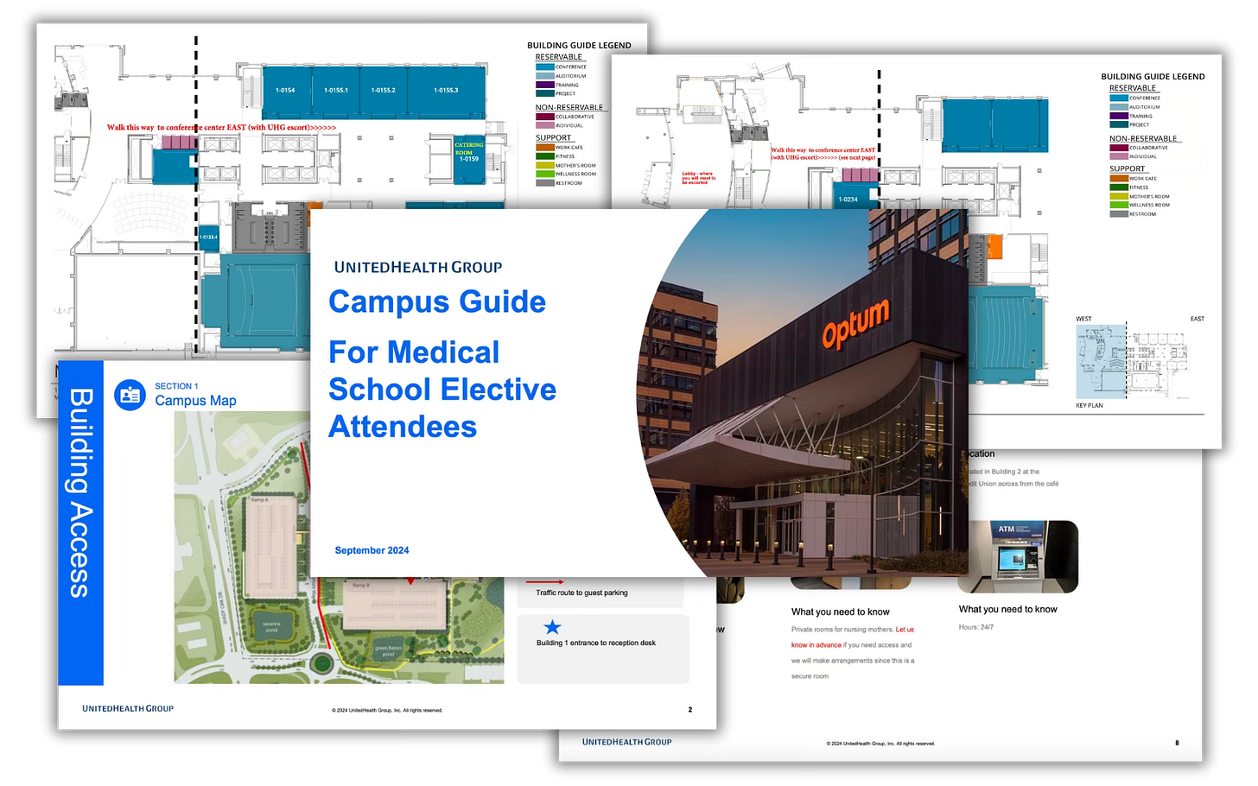Click the 'Let us know in advance' red link
The image size is (1258, 786).
[852, 637]
